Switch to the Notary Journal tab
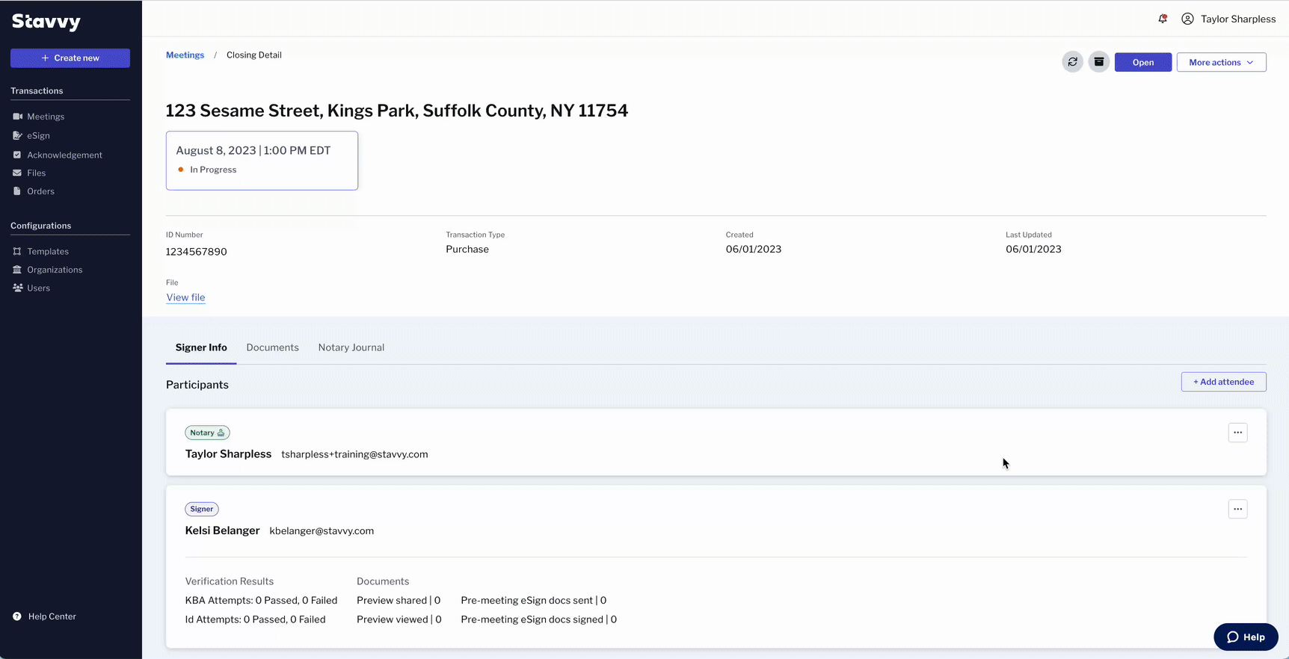The width and height of the screenshot is (1289, 659). point(351,347)
